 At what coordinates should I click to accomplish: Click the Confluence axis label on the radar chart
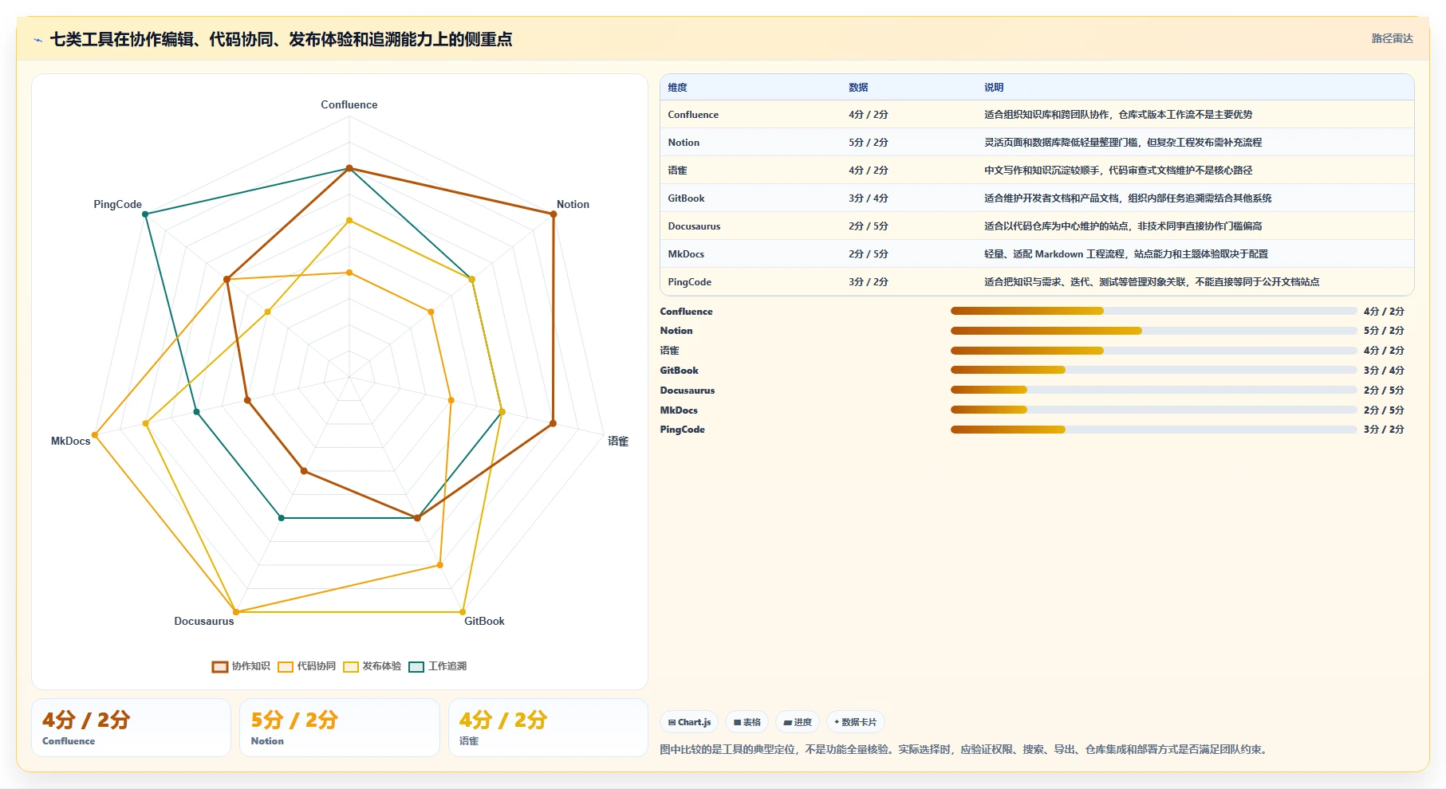tap(349, 104)
